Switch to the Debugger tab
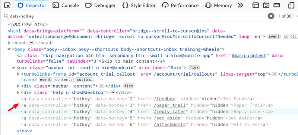Viewport: 298px width, 135px height. (100, 6)
